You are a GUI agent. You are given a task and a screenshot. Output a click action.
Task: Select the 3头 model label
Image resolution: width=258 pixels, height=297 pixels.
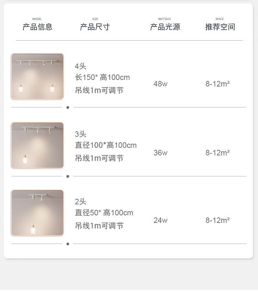click(x=80, y=134)
